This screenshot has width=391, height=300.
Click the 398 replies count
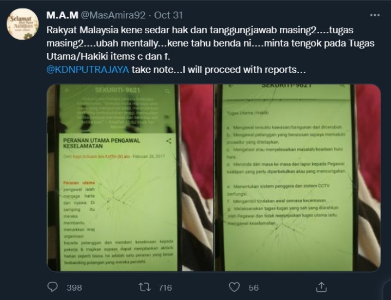pos(74,287)
